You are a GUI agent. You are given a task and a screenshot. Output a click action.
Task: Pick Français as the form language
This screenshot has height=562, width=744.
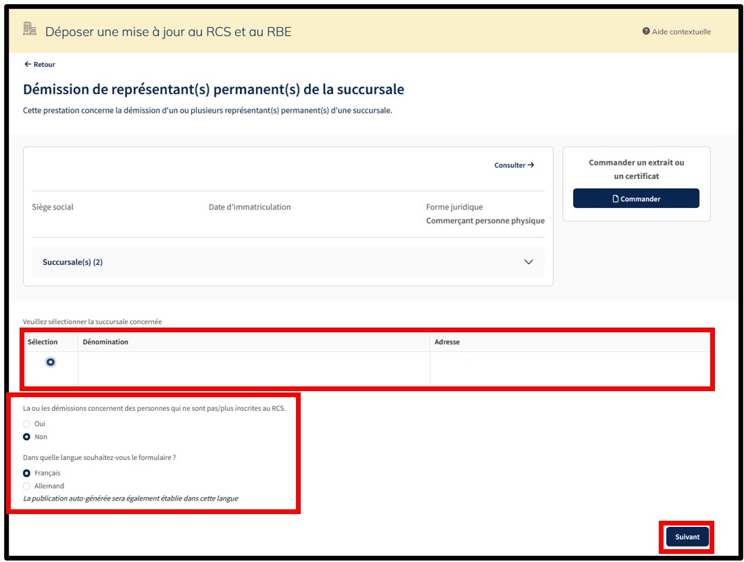tap(27, 473)
